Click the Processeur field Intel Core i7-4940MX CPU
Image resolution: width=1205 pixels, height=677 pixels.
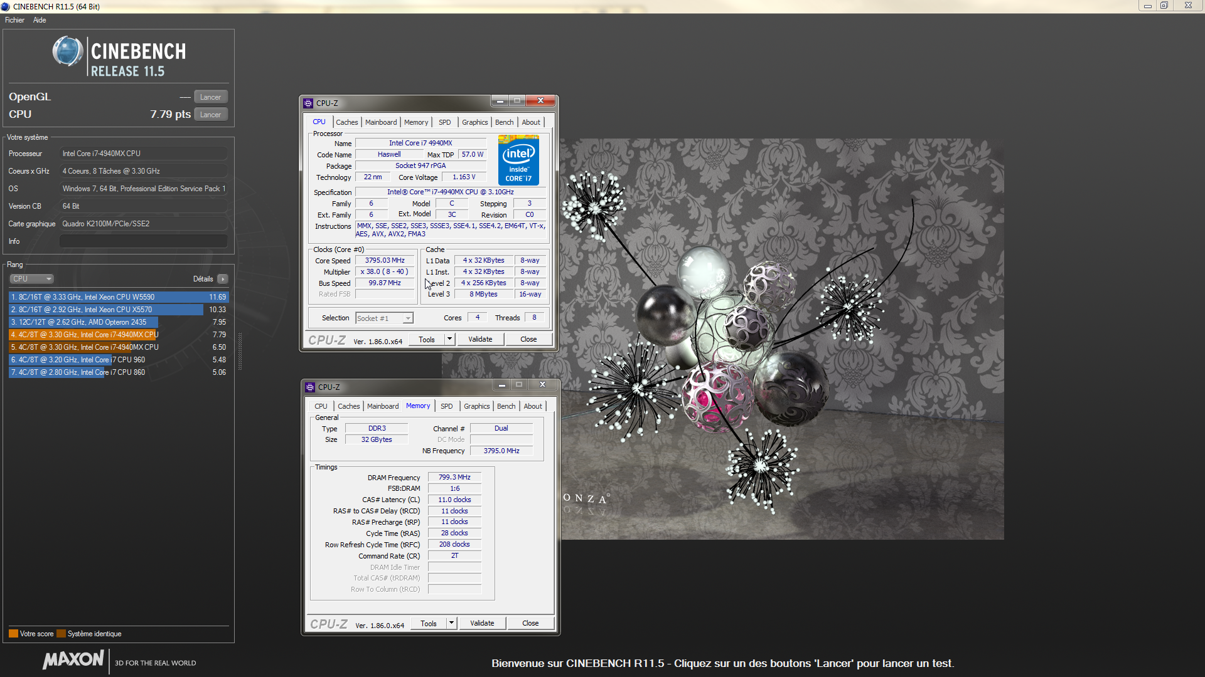[144, 154]
